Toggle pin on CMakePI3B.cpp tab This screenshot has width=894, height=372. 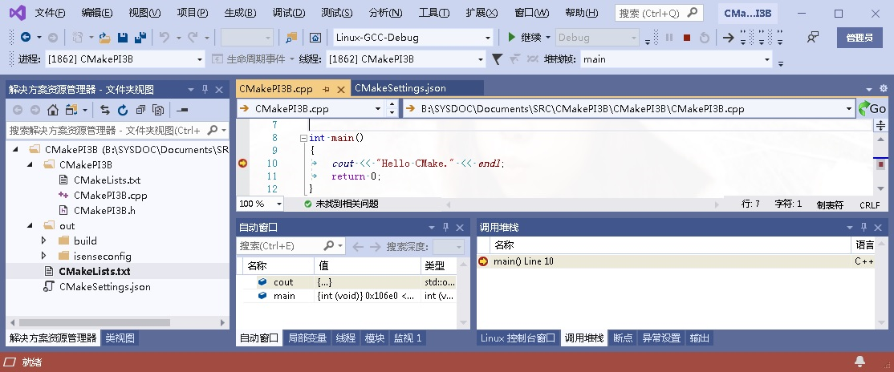point(327,90)
